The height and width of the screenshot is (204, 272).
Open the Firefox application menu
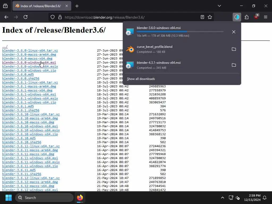(266, 17)
